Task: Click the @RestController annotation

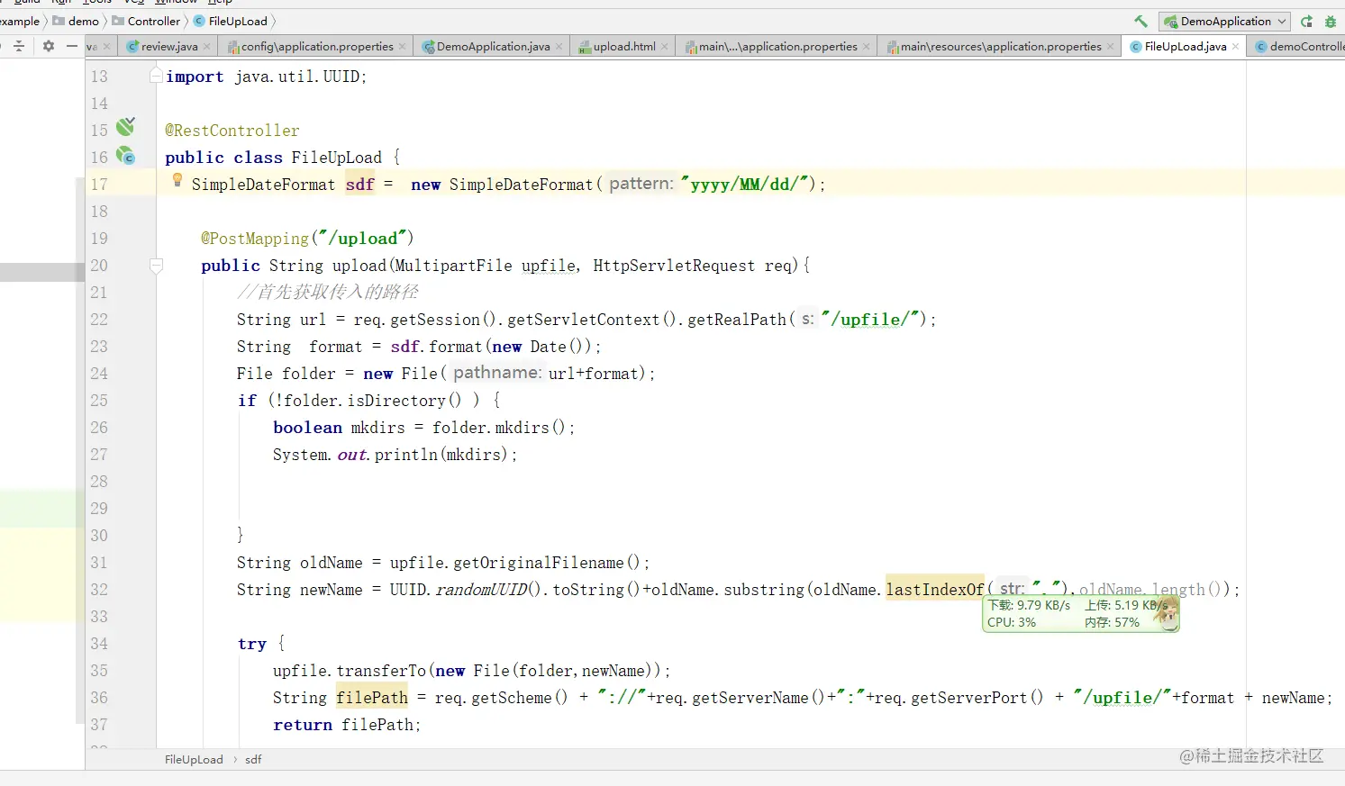Action: pos(232,131)
